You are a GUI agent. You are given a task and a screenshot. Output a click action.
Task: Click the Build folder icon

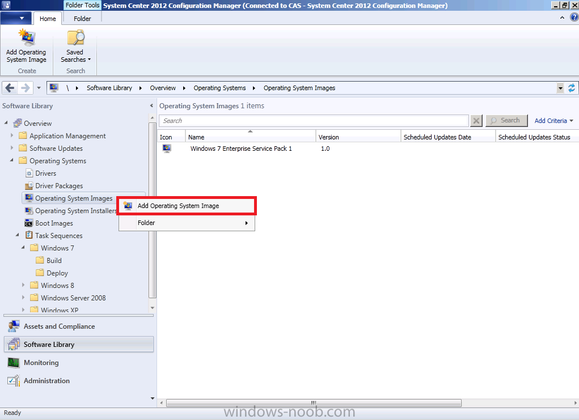(40, 261)
